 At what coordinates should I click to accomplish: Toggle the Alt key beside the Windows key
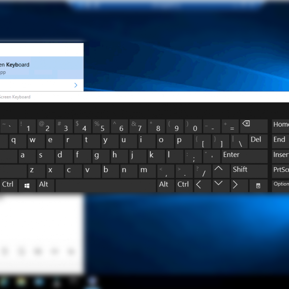tap(44, 185)
